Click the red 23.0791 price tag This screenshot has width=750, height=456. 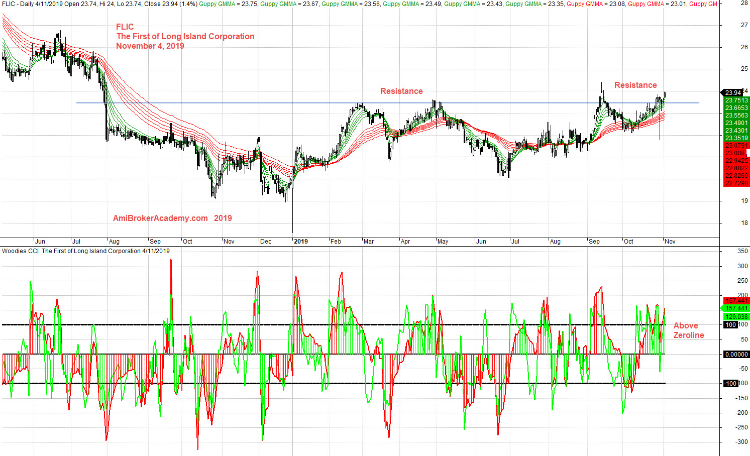(x=736, y=146)
